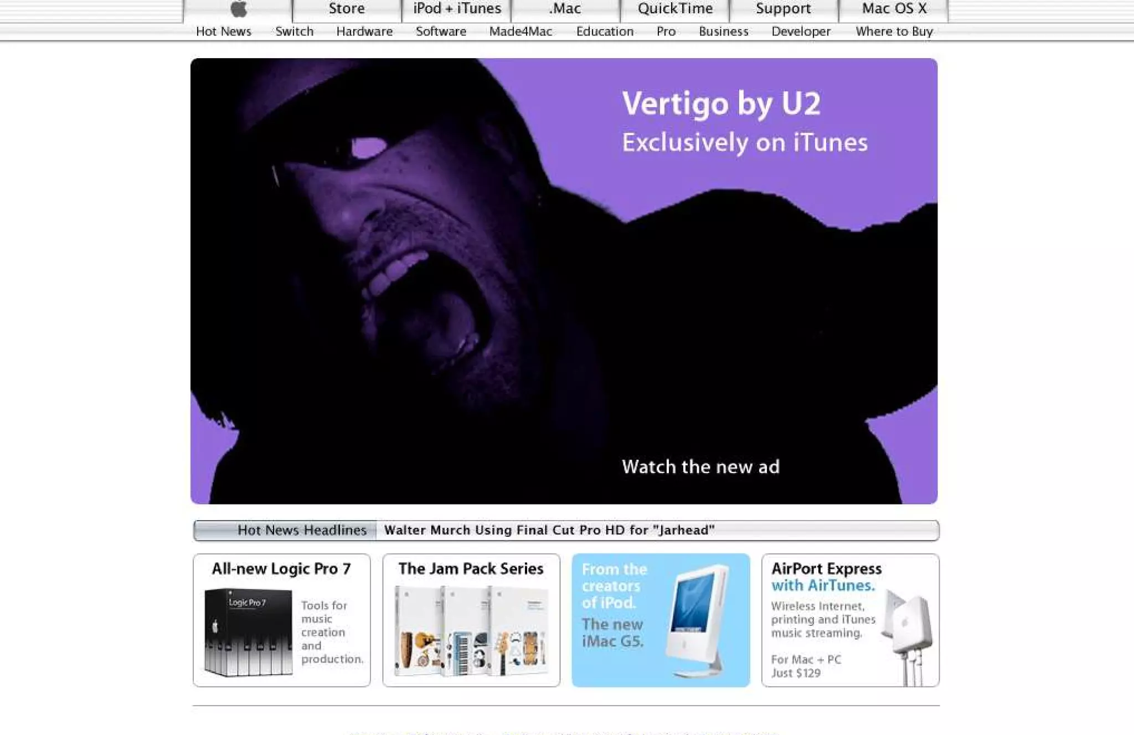Switch to the .Mac tab
This screenshot has width=1134, height=735.
point(565,9)
